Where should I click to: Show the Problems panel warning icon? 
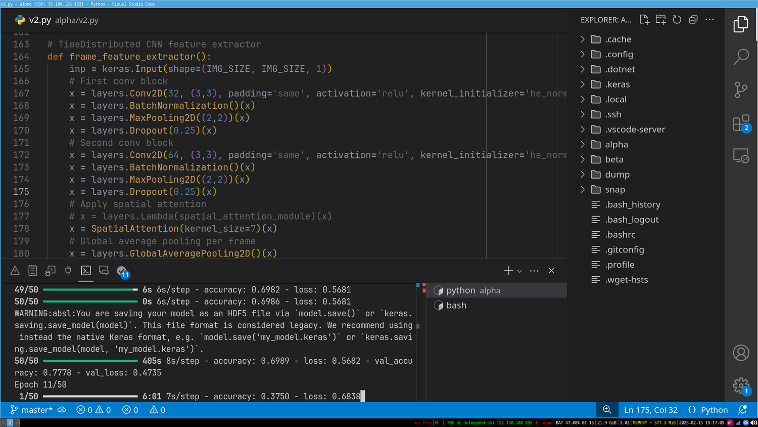pos(15,271)
